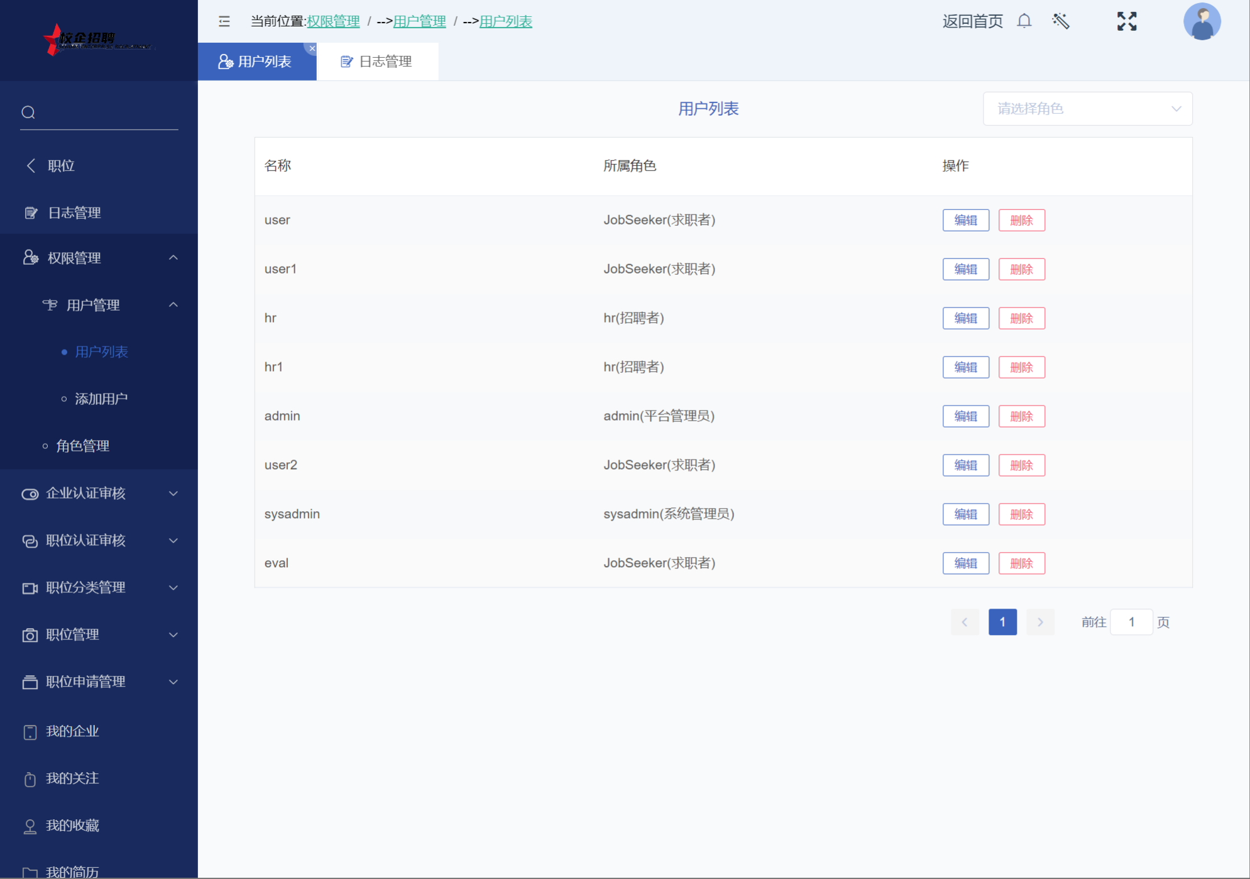Click the 返回首页 link

(972, 21)
